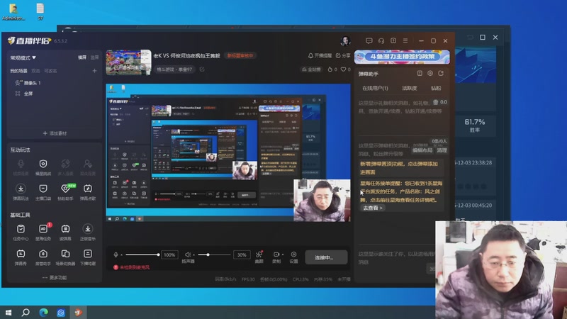Mute the 扬声器 speaker icon

click(188, 255)
